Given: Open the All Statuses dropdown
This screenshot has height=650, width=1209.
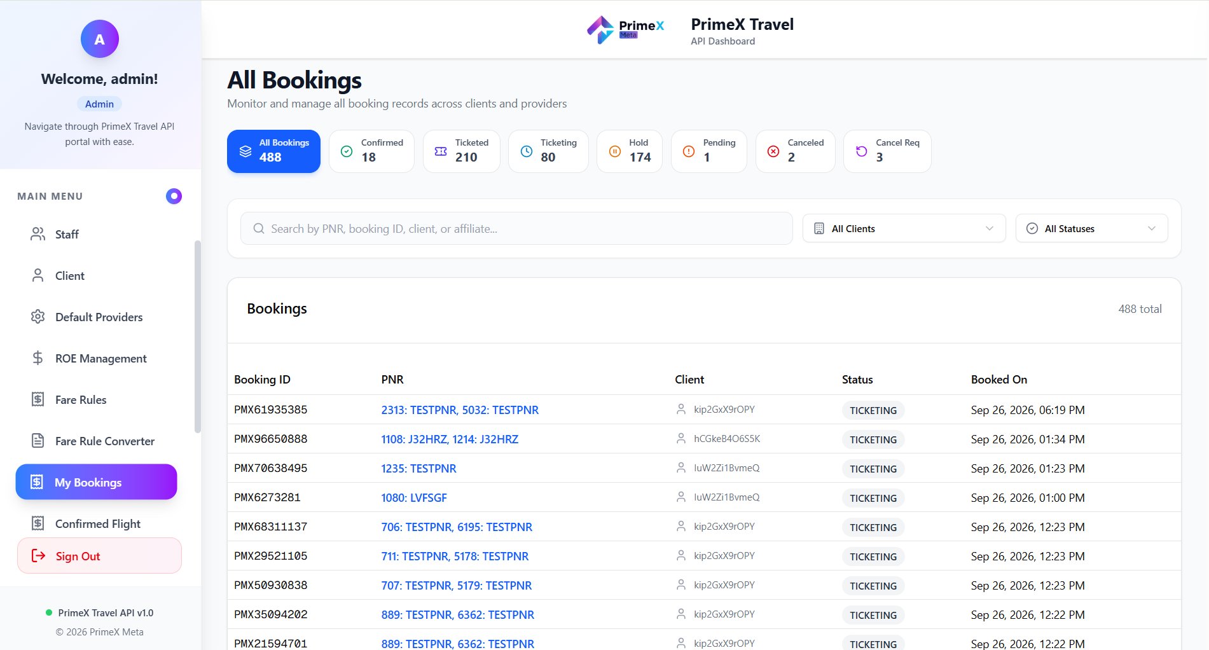Looking at the screenshot, I should click(1091, 228).
